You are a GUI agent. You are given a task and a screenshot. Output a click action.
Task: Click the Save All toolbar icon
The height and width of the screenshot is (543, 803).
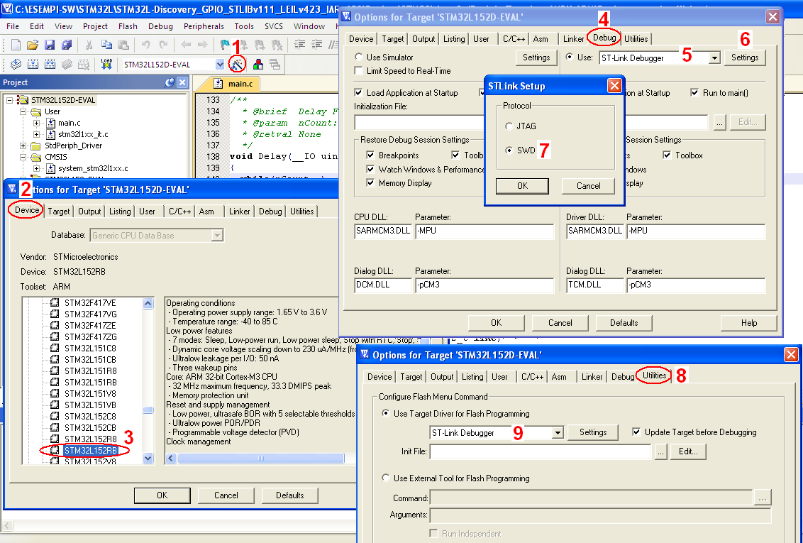(x=67, y=45)
